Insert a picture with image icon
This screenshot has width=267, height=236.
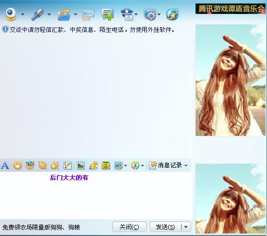pos(80,165)
